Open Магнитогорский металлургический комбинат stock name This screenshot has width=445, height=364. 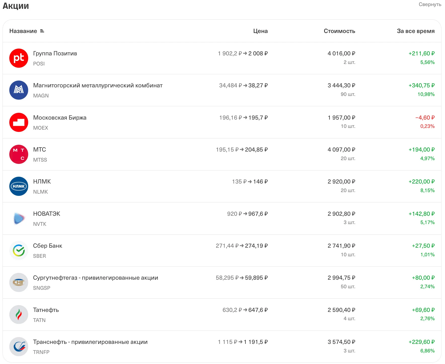[x=98, y=85]
